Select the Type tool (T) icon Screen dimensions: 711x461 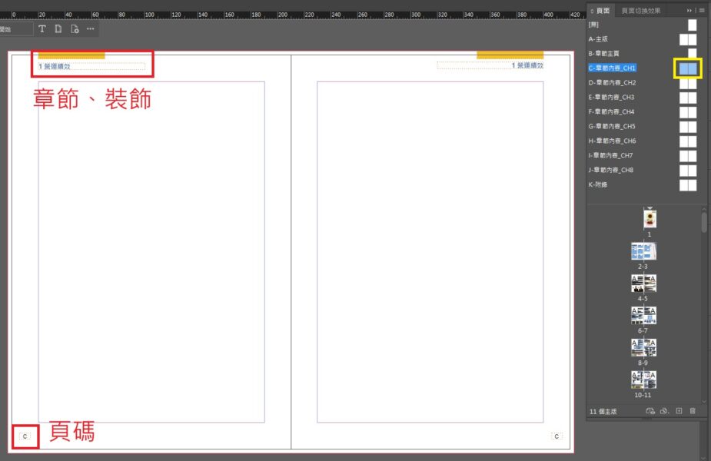point(42,29)
